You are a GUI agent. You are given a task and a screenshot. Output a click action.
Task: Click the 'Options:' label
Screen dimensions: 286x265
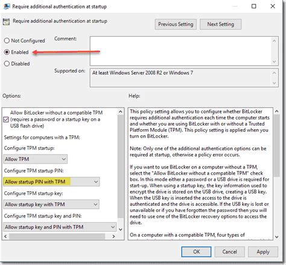pos(11,96)
